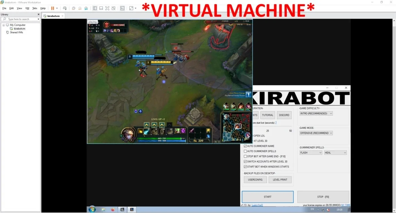Click the START bot button
The image size is (396, 213).
pyautogui.click(x=268, y=197)
